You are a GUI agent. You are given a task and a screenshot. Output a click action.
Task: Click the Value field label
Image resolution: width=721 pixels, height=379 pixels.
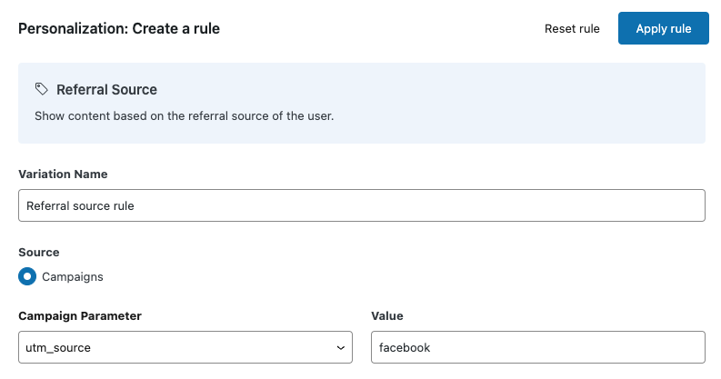[387, 315]
